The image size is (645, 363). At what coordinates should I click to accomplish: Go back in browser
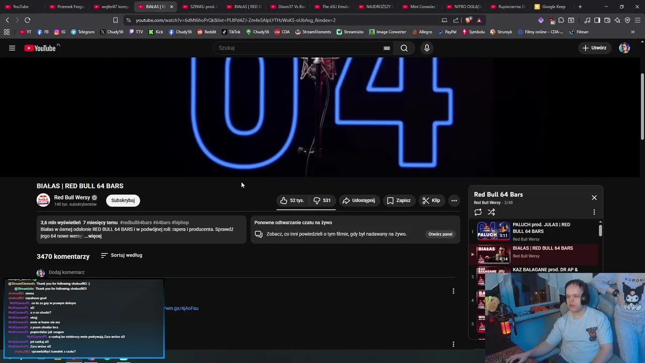(7, 20)
